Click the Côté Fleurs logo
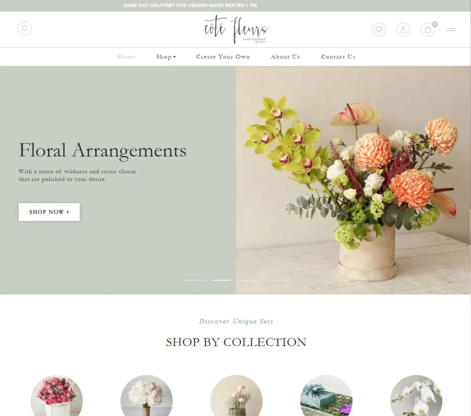The height and width of the screenshot is (416, 471). (236, 30)
